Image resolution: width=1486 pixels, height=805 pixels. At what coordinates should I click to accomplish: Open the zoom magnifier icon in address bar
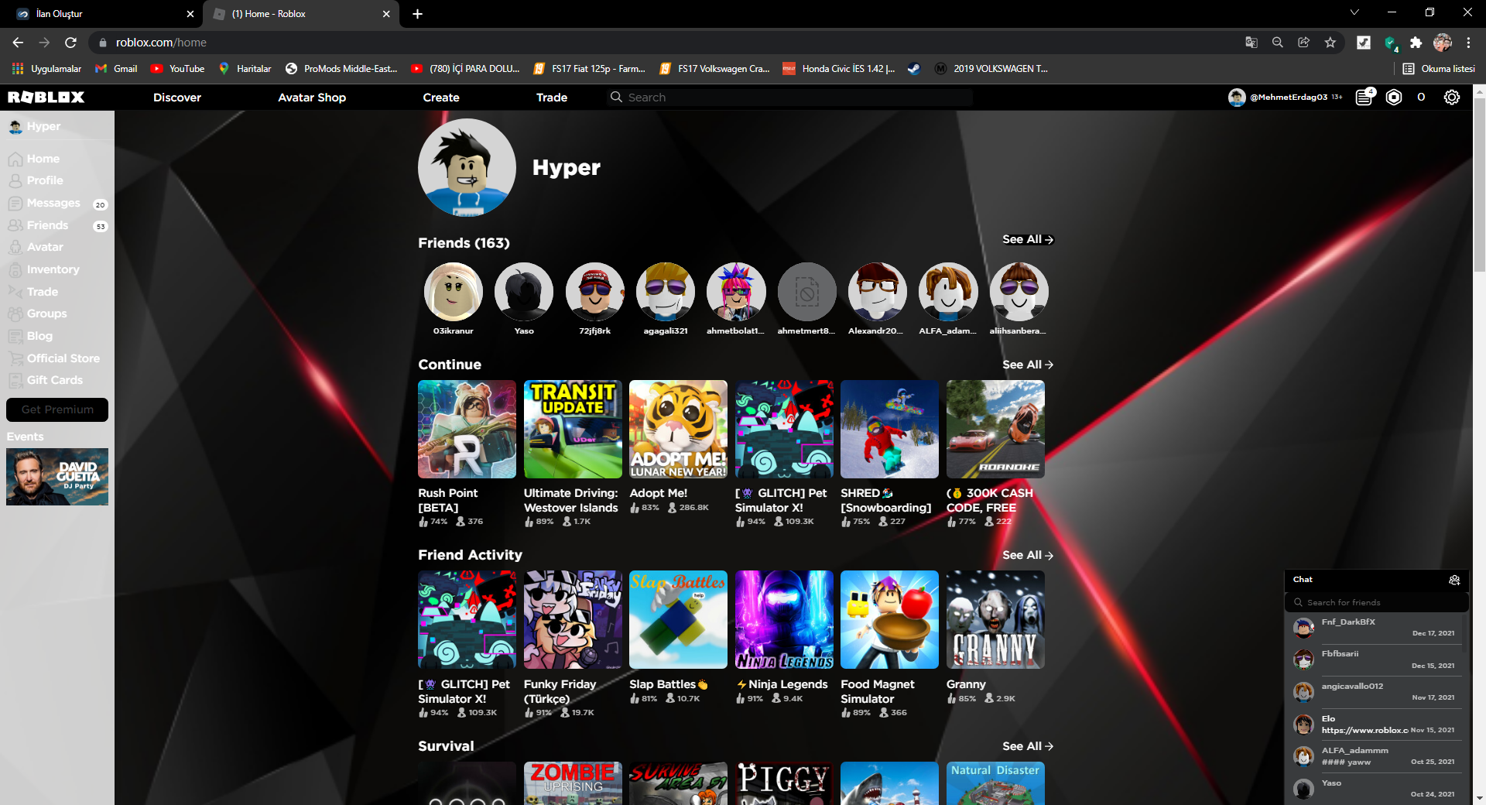(1278, 43)
